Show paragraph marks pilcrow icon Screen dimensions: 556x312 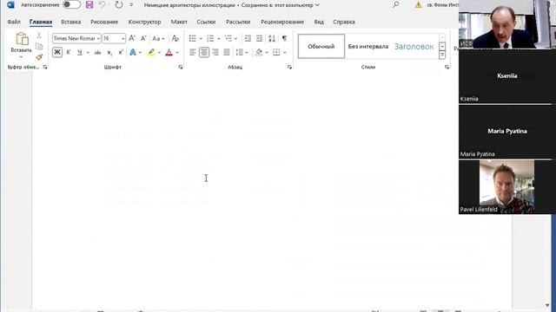(284, 38)
